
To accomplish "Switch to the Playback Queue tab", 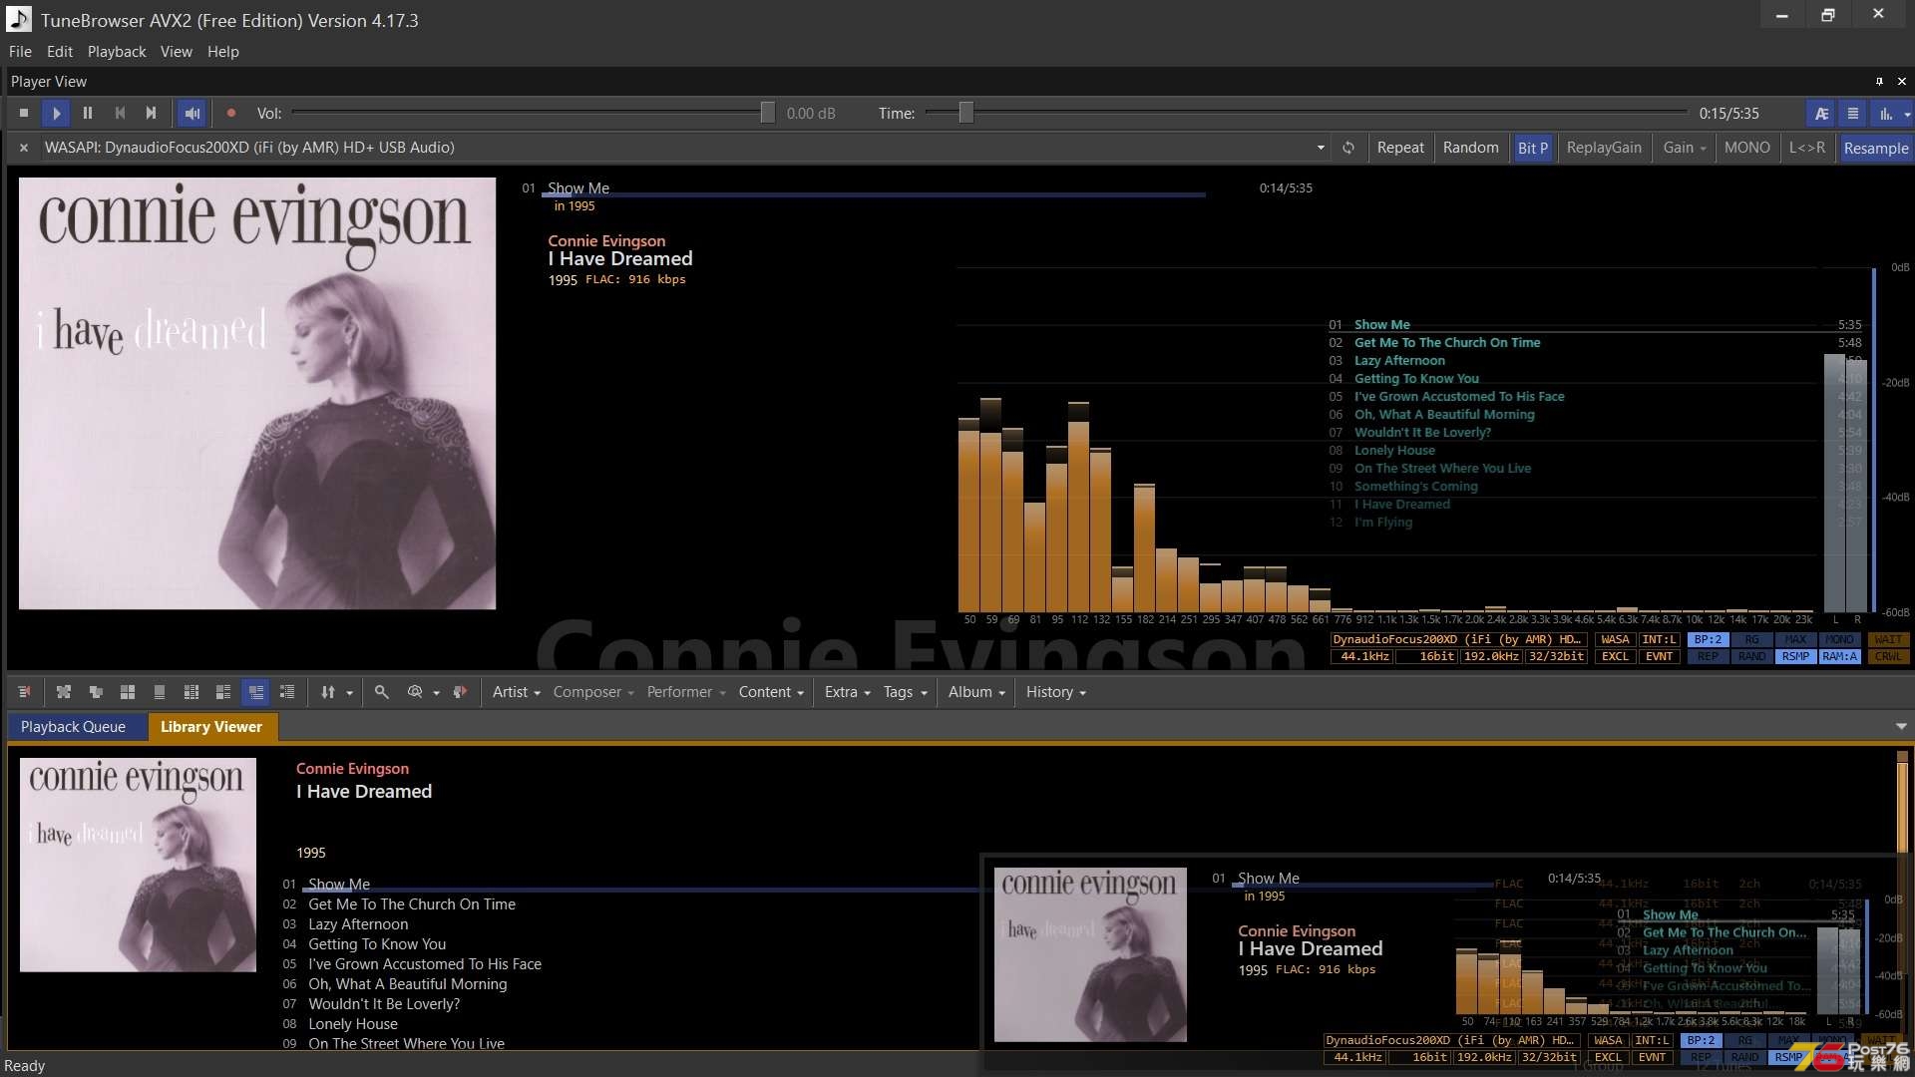I will [73, 727].
